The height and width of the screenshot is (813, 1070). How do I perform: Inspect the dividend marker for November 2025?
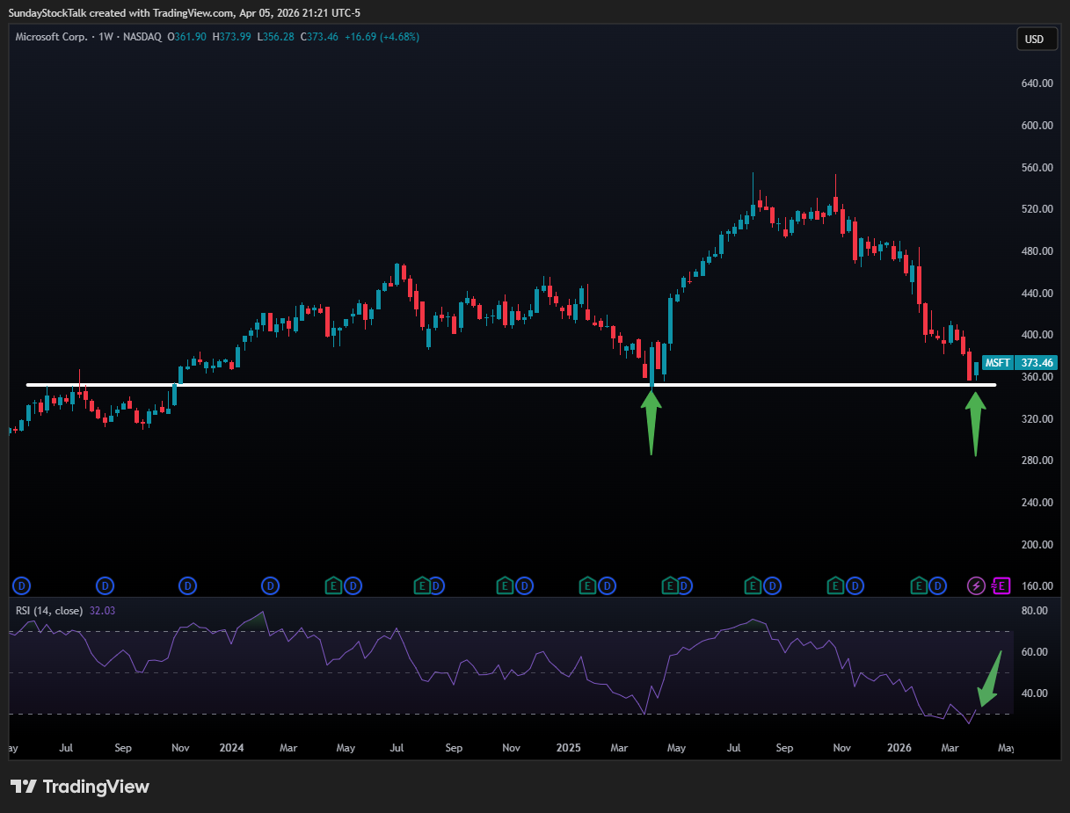click(x=854, y=585)
